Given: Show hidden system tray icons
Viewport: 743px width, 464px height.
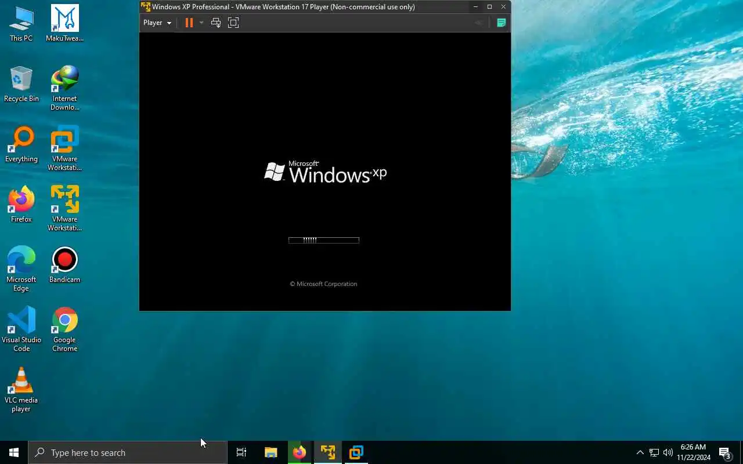Looking at the screenshot, I should (640, 452).
